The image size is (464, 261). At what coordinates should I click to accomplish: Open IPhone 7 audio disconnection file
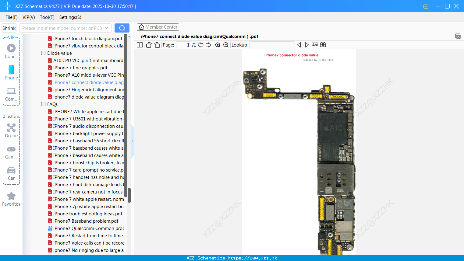pos(86,126)
